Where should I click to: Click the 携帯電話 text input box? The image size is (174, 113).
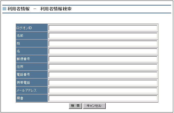tap(103, 83)
